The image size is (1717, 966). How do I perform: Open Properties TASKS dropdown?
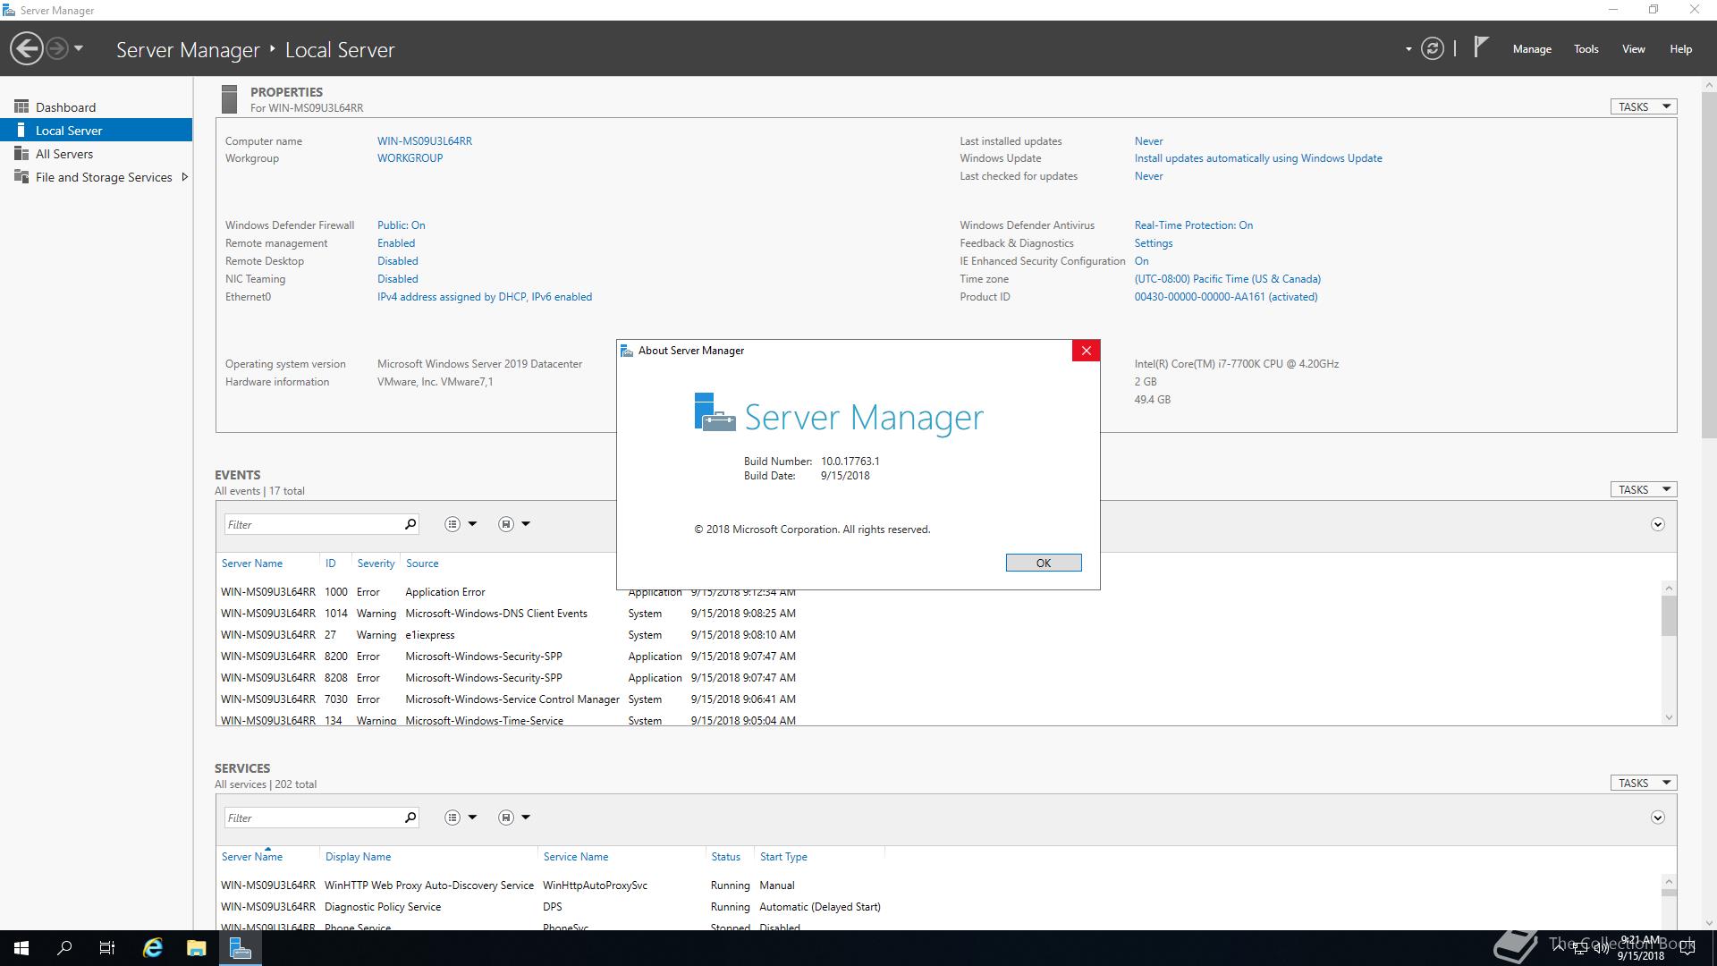point(1644,106)
